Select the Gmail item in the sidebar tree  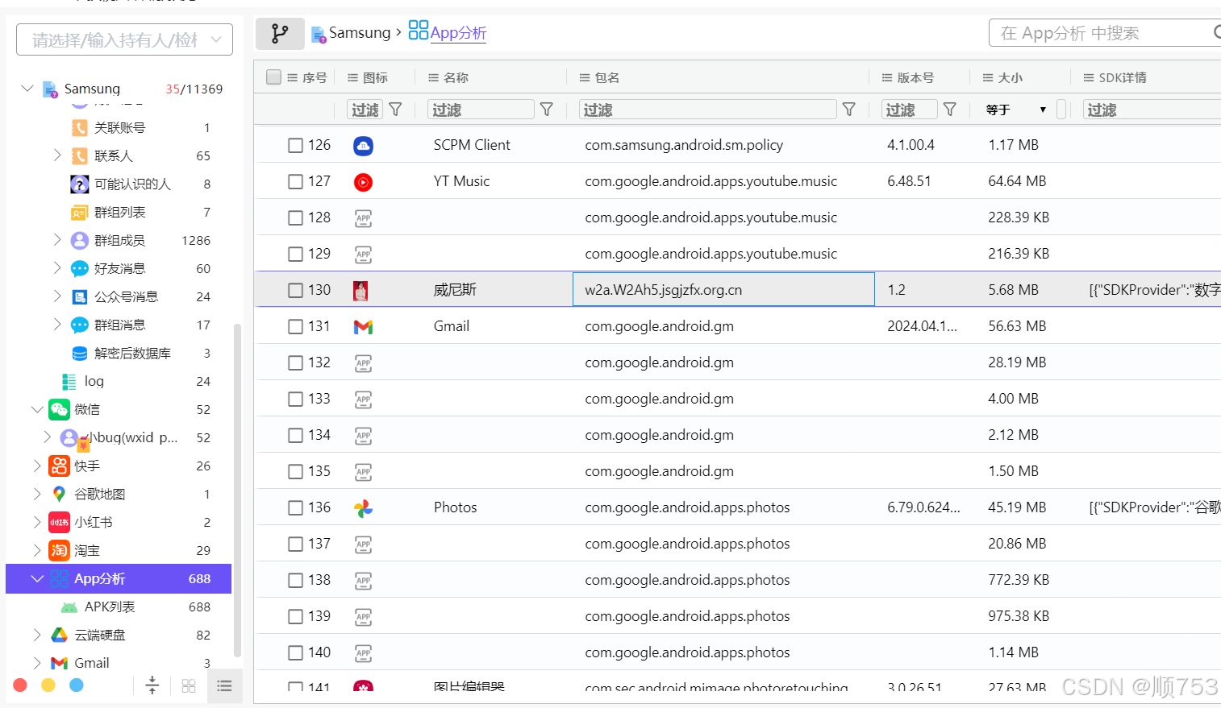(91, 663)
